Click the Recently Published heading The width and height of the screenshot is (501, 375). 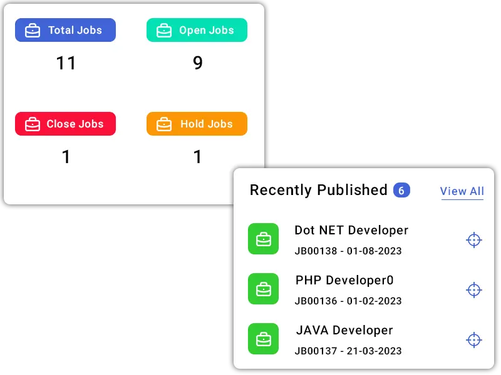[318, 190]
